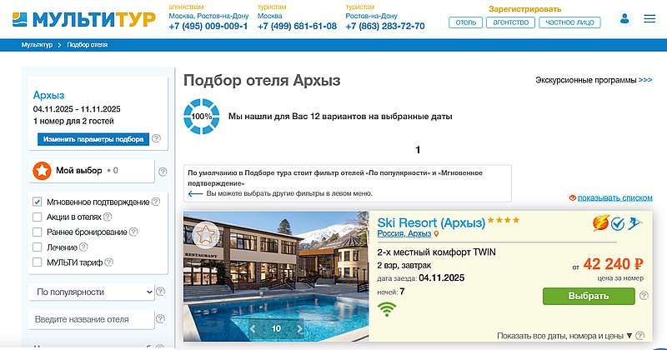
Task: Click the green Выбрать button
Action: click(589, 296)
